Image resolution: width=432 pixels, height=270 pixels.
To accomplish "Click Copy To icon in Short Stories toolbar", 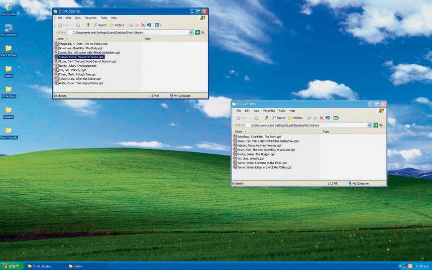I will coord(137,25).
